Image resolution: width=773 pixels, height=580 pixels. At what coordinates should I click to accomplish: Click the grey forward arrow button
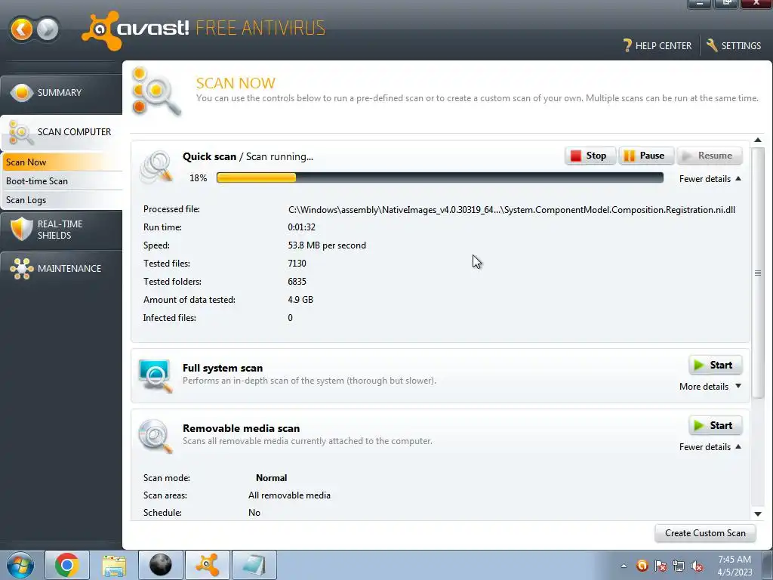[x=48, y=29]
